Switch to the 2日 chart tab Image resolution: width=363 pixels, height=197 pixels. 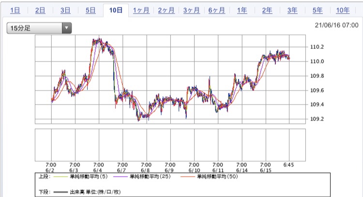pyautogui.click(x=40, y=11)
